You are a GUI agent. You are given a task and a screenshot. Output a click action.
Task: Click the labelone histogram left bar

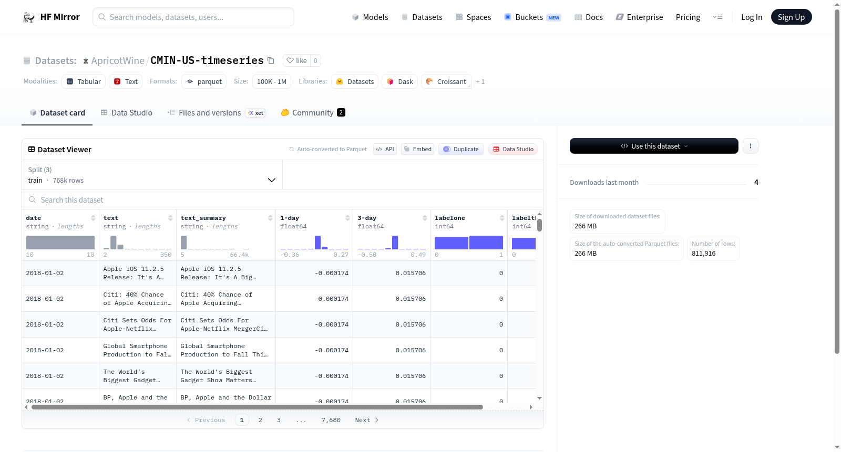point(451,243)
